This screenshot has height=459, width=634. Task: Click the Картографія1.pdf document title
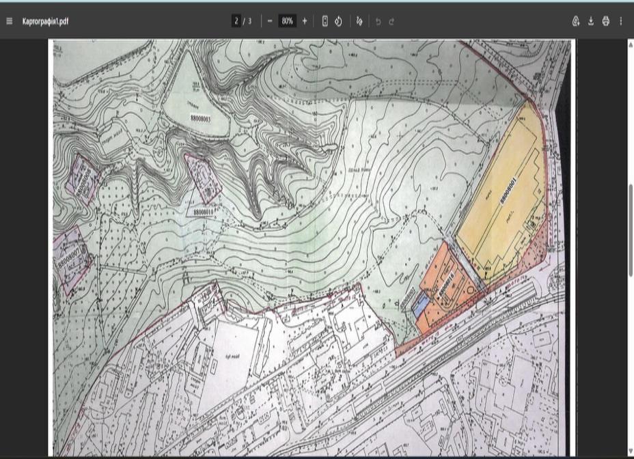[x=45, y=21]
